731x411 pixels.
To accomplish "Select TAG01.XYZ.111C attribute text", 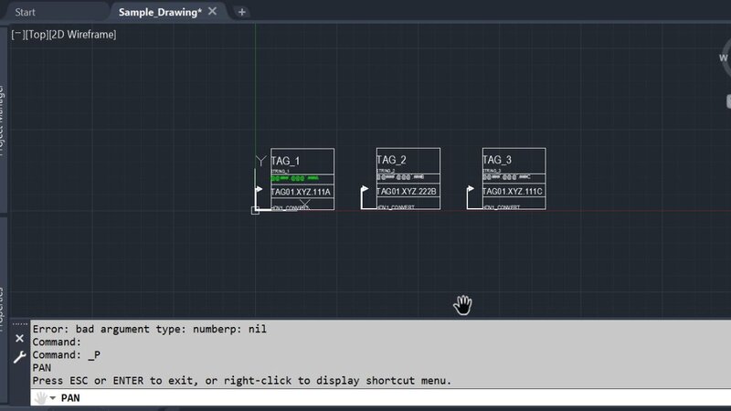I will (x=512, y=192).
